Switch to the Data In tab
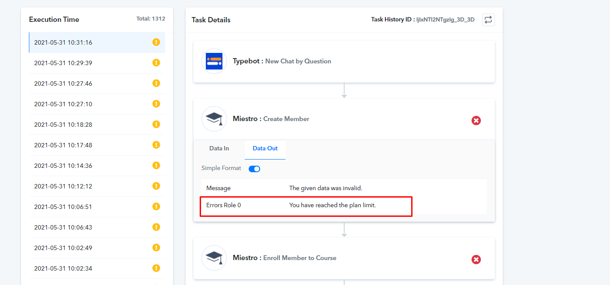Image resolution: width=610 pixels, height=285 pixels. pos(219,149)
